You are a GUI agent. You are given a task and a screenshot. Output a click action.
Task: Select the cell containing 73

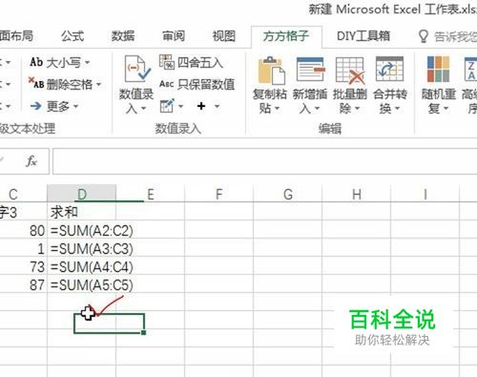click(x=24, y=266)
